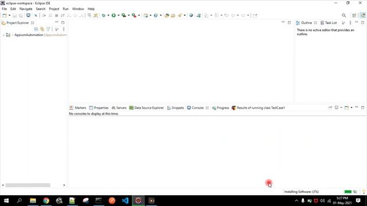Switch to the Java EE perspective icon
367x206 pixels.
point(362,15)
